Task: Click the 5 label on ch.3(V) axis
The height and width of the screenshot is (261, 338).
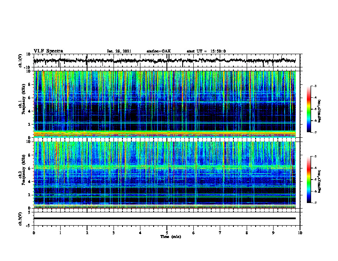Action: (29, 212)
